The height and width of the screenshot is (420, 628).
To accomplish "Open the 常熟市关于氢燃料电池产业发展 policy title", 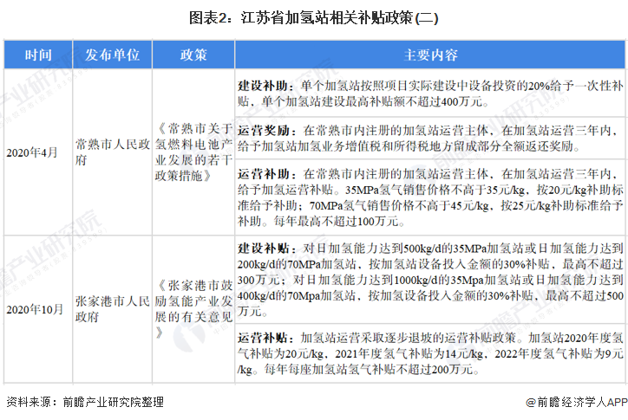I will (x=193, y=152).
